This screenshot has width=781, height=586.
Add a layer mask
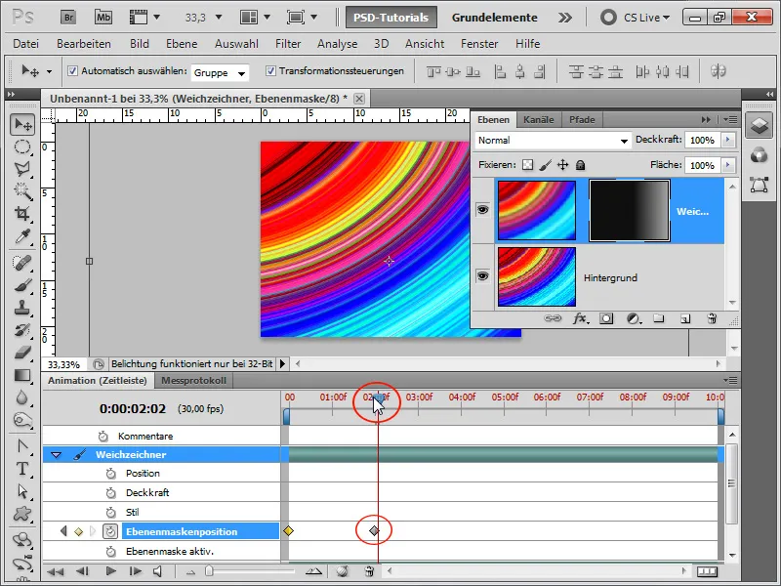(x=606, y=318)
